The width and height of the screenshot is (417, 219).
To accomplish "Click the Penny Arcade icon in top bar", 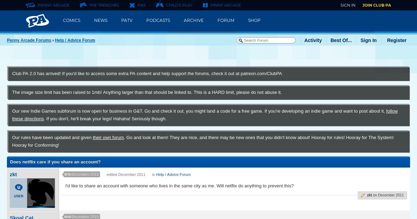I will (31, 5).
